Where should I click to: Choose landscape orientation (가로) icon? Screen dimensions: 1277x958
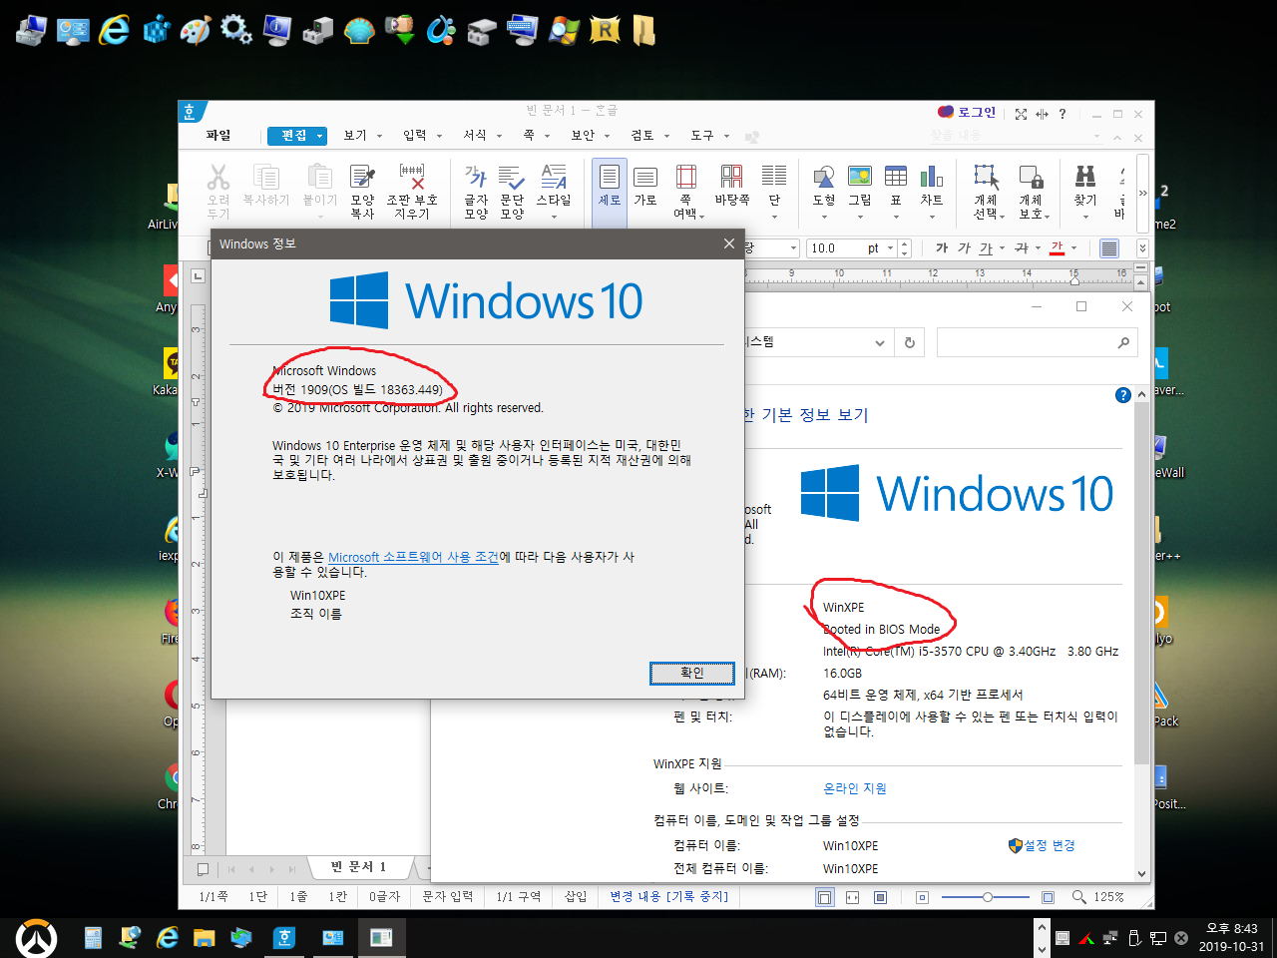[645, 178]
